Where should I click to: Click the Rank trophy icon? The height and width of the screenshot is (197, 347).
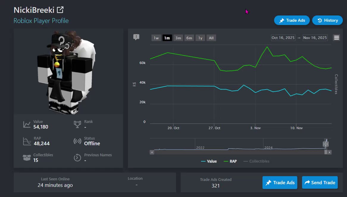pyautogui.click(x=77, y=124)
